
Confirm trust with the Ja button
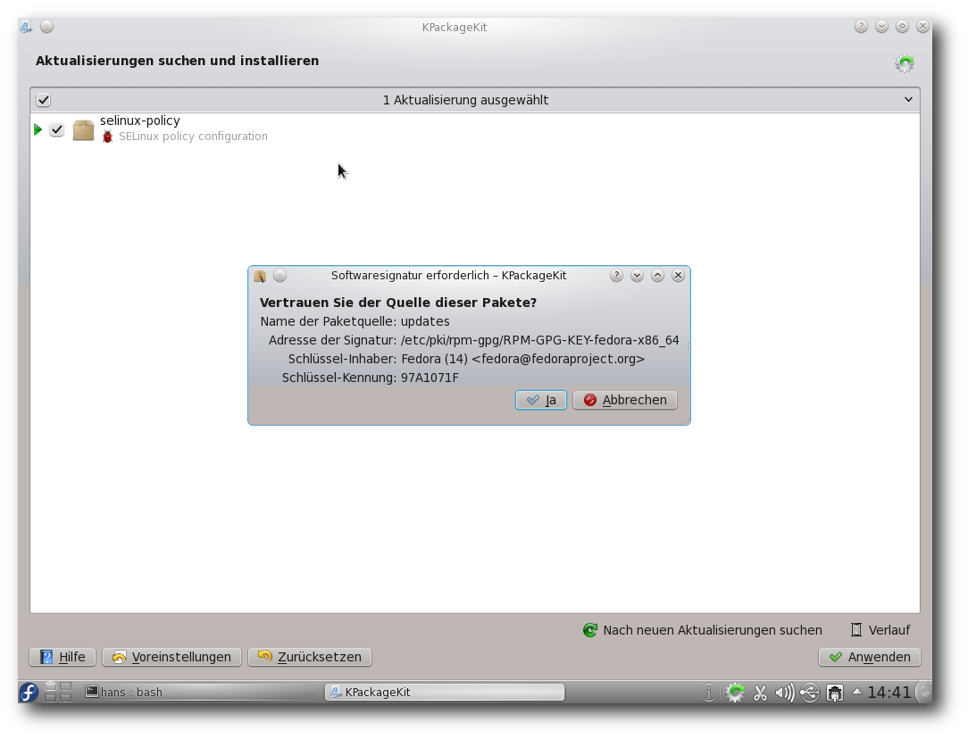pyautogui.click(x=541, y=400)
